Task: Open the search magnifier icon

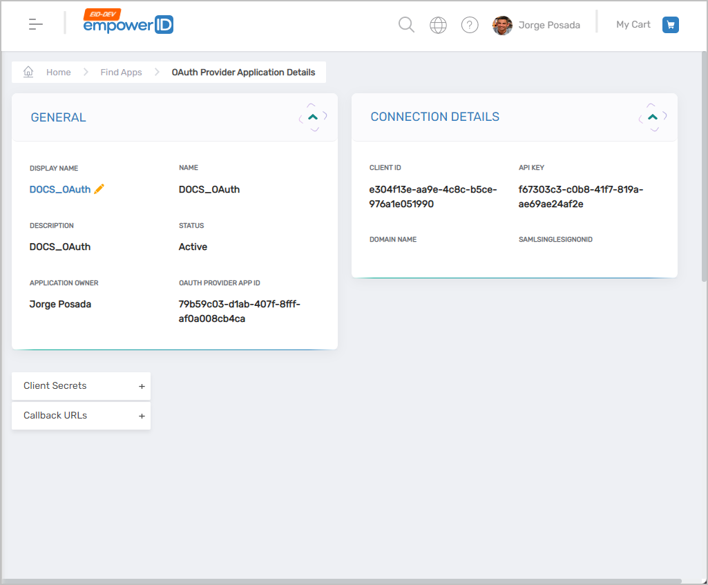Action: [407, 26]
